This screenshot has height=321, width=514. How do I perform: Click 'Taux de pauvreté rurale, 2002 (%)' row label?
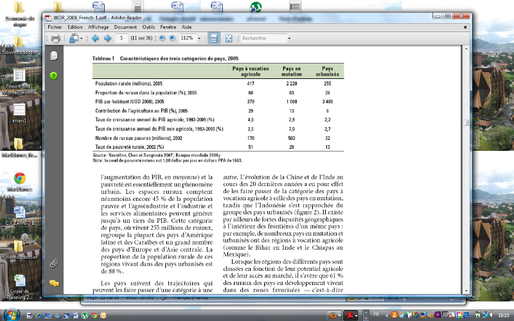[130, 147]
